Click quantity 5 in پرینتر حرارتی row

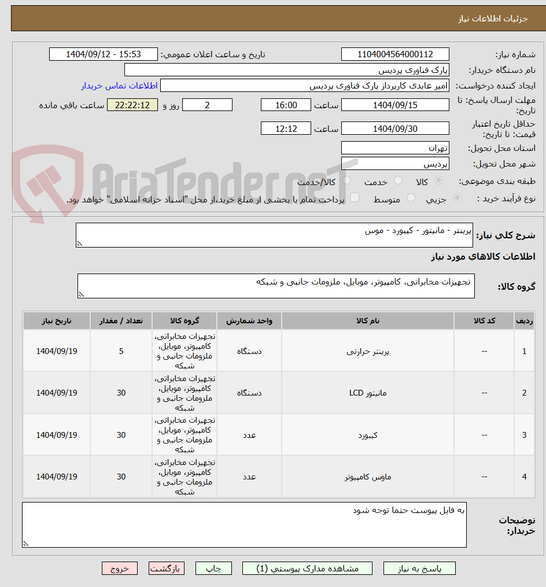[x=121, y=351]
